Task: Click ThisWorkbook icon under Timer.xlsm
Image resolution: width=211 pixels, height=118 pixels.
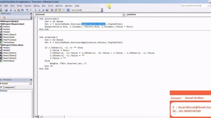Action: [1, 61]
